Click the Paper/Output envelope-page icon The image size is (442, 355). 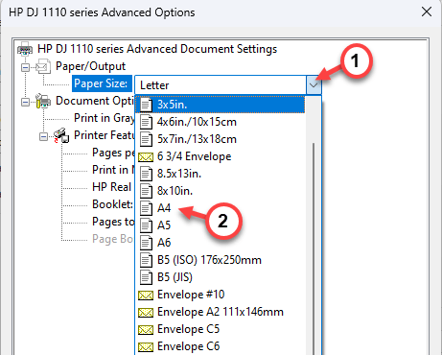(43, 66)
